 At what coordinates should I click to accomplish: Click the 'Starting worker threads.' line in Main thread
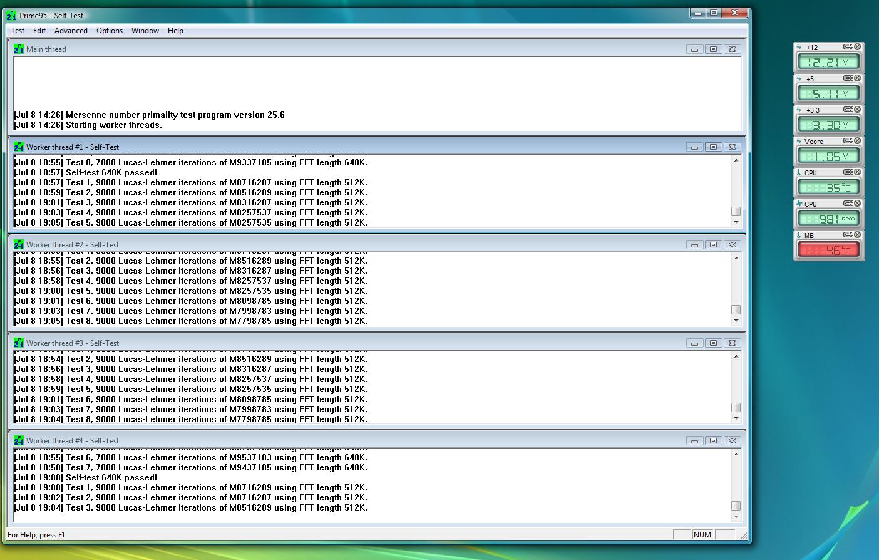coord(88,125)
